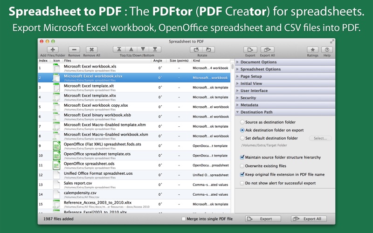
Task: Select row Microsoft Excel workbook copy.xlsx
Action: [134, 107]
